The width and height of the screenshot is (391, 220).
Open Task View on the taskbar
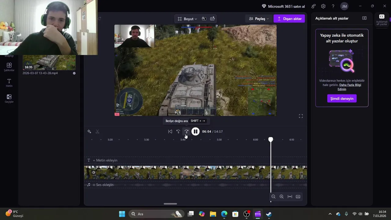[x=191, y=214]
